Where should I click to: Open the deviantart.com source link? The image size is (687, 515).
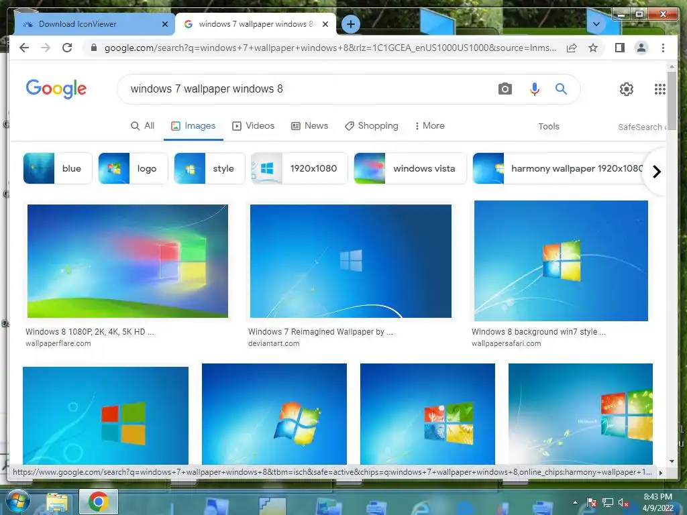pos(274,343)
